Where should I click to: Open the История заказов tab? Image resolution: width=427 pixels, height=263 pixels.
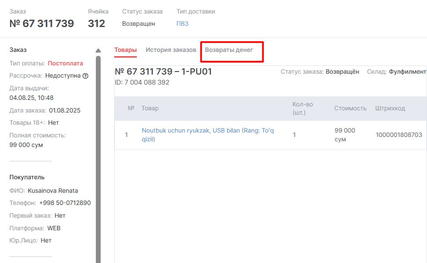171,50
